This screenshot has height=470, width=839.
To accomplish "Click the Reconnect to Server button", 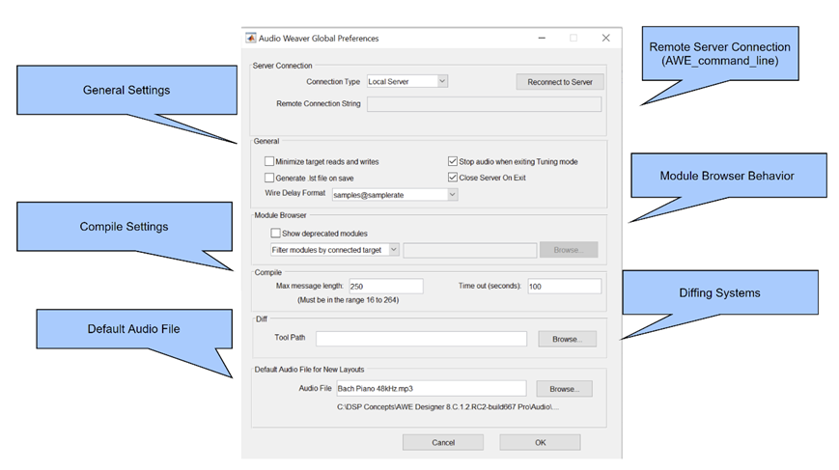I will tap(560, 82).
